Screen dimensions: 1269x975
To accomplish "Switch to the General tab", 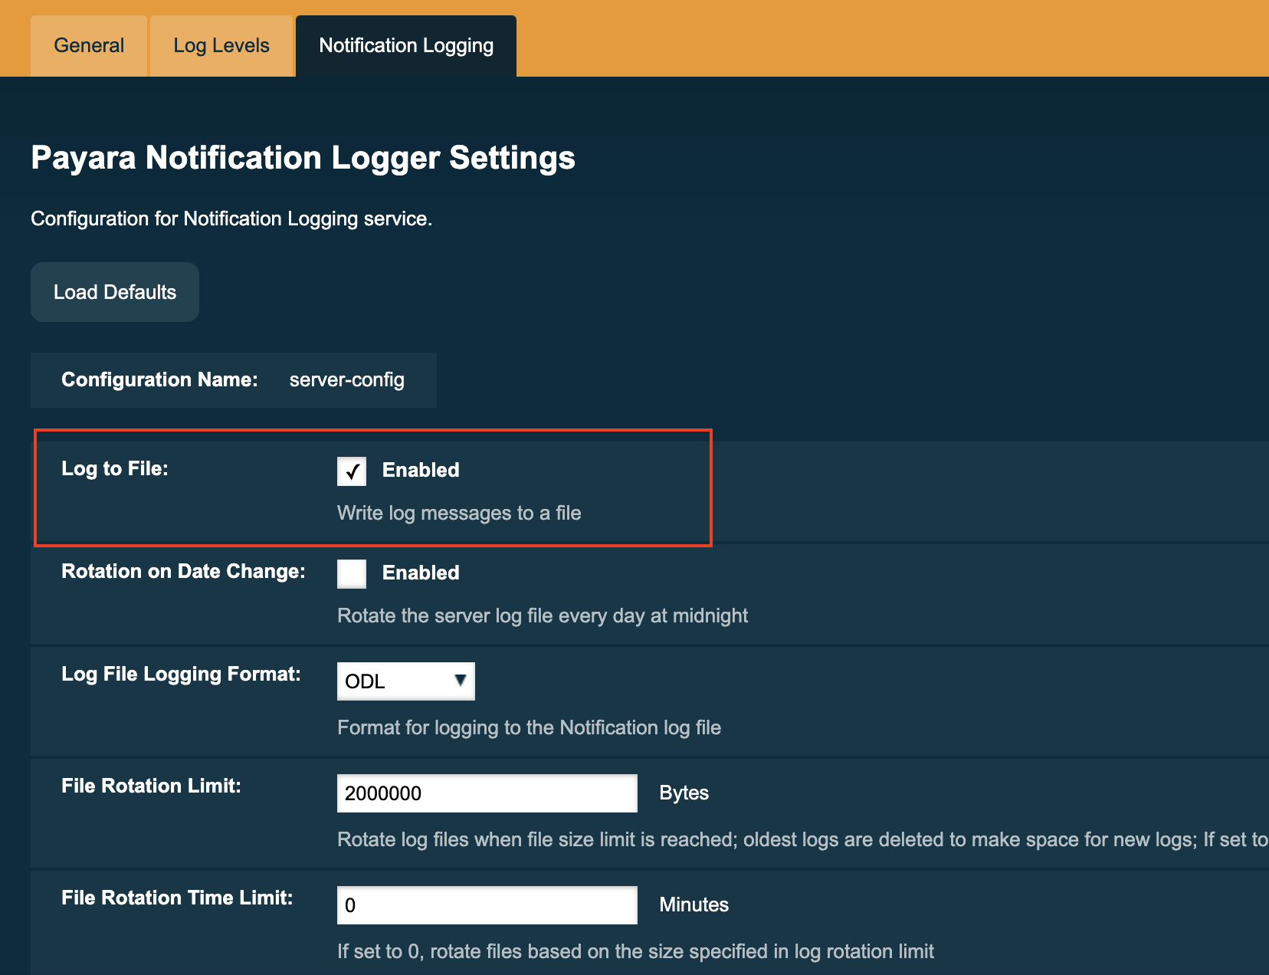I will pyautogui.click(x=88, y=45).
